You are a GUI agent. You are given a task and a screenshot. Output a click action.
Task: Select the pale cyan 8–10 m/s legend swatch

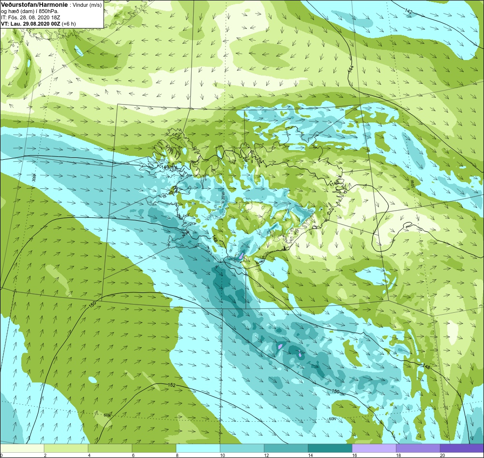pyautogui.click(x=198, y=448)
